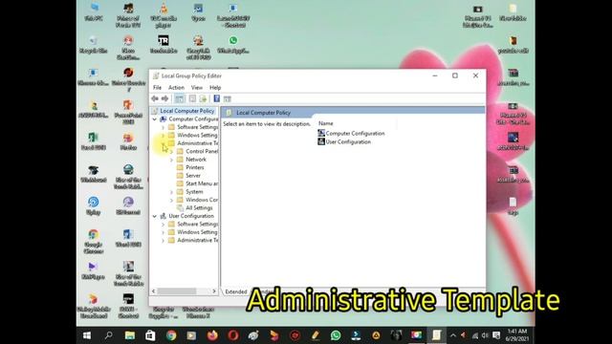Expand Software Settings under User Configuration

[164, 225]
